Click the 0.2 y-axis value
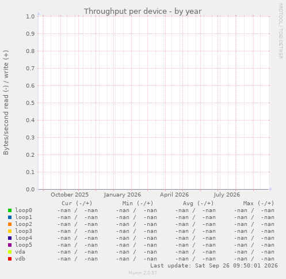 point(30,154)
